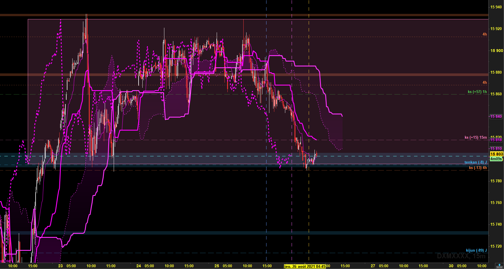This screenshot has height=269, width=504.
Task: Click the 15 920 price axis value
Action: coord(496,29)
